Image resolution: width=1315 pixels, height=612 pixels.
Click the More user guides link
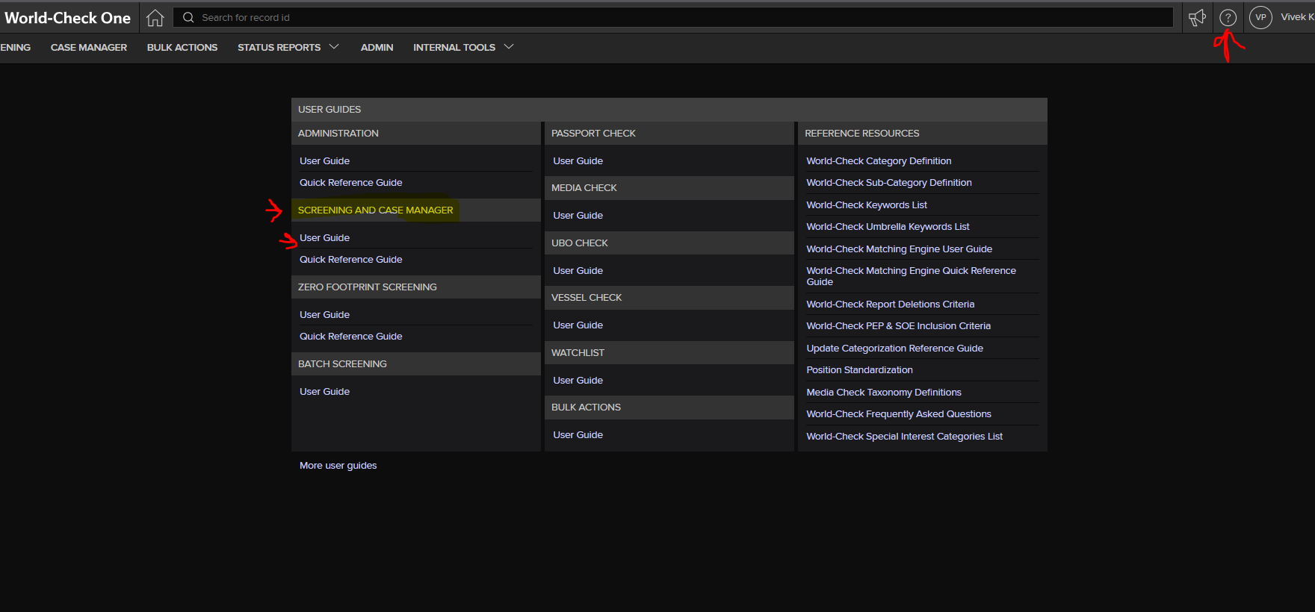coord(338,466)
